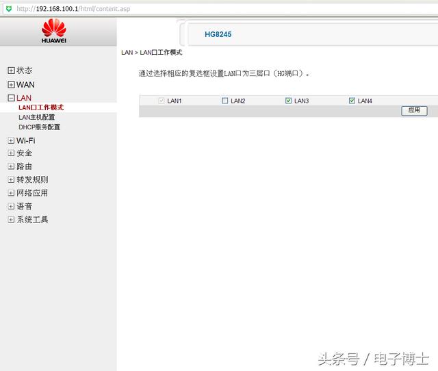Image resolution: width=438 pixels, height=371 pixels.
Task: Open the Wi-Fi menu label
Action: (x=26, y=140)
